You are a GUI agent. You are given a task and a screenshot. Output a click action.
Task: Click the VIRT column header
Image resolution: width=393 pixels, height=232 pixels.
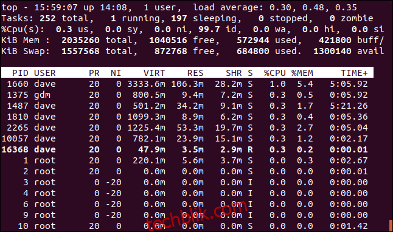coord(154,73)
